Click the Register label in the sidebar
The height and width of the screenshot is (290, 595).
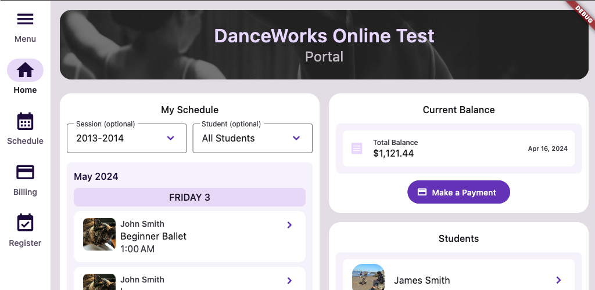[x=25, y=243]
